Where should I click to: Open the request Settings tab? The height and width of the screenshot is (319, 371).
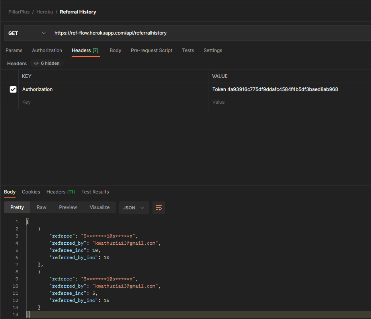point(213,50)
